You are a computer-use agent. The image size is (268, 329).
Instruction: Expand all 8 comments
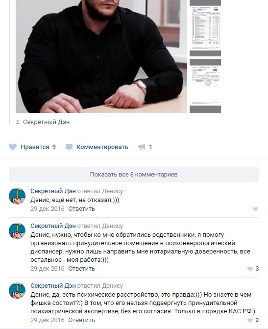134,175
